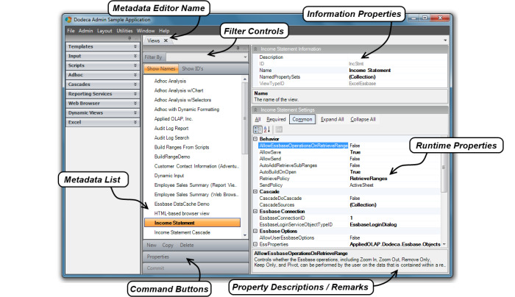Collapse the Essbase Options category
This screenshot has width=515, height=297.
[255, 231]
